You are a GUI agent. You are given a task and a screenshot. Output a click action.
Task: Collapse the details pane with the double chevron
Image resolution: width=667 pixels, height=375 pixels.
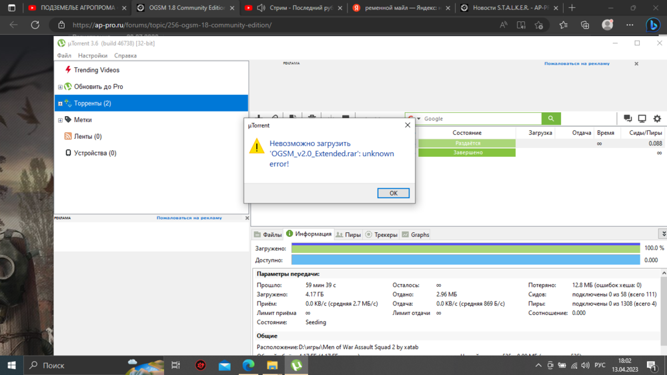(662, 234)
